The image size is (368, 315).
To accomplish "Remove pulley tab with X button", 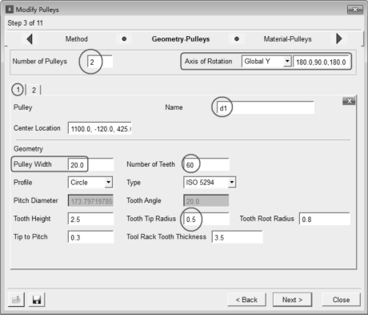I will point(349,101).
